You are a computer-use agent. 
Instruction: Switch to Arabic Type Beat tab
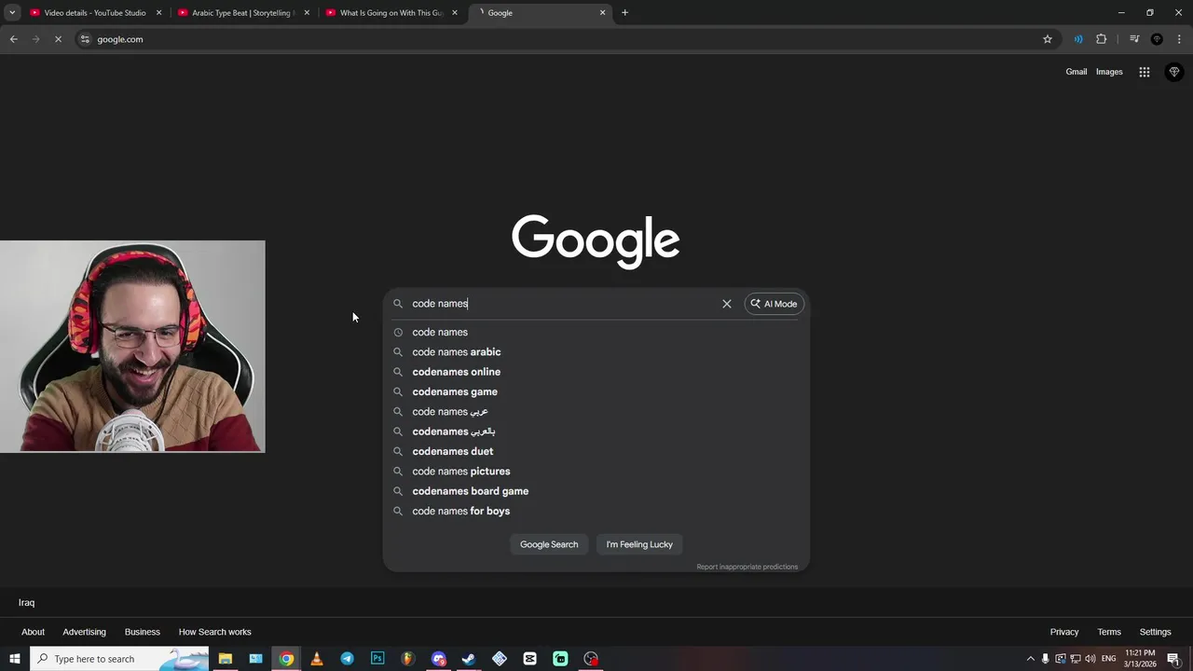click(242, 13)
